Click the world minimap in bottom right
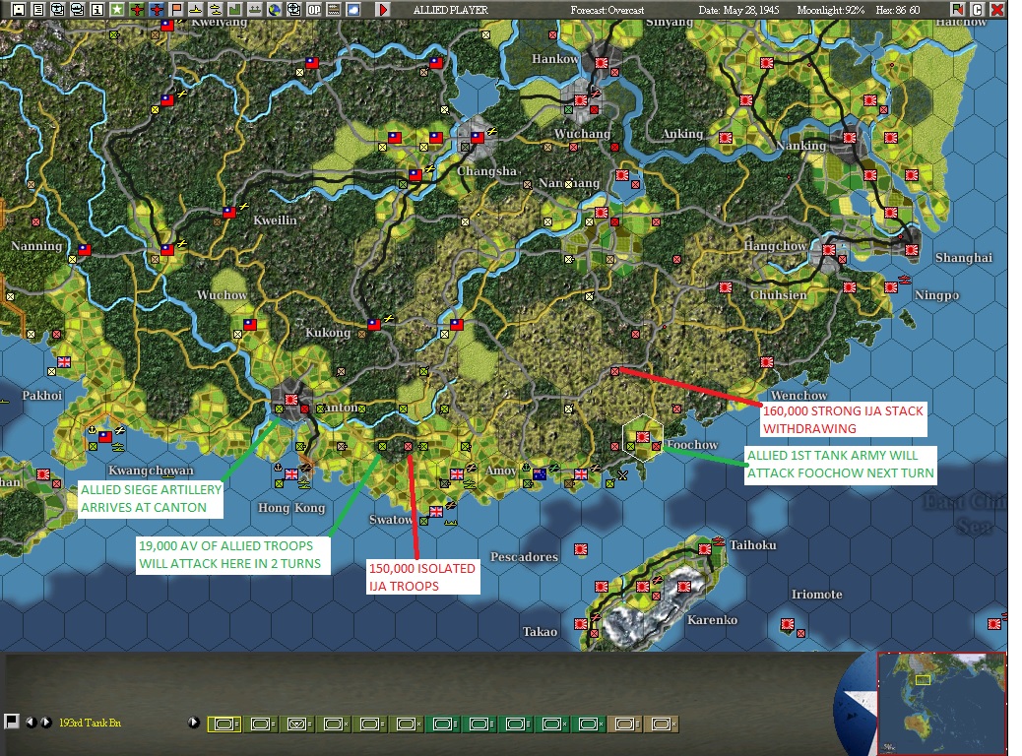Screen dimensions: 1022x756 [x=941, y=703]
